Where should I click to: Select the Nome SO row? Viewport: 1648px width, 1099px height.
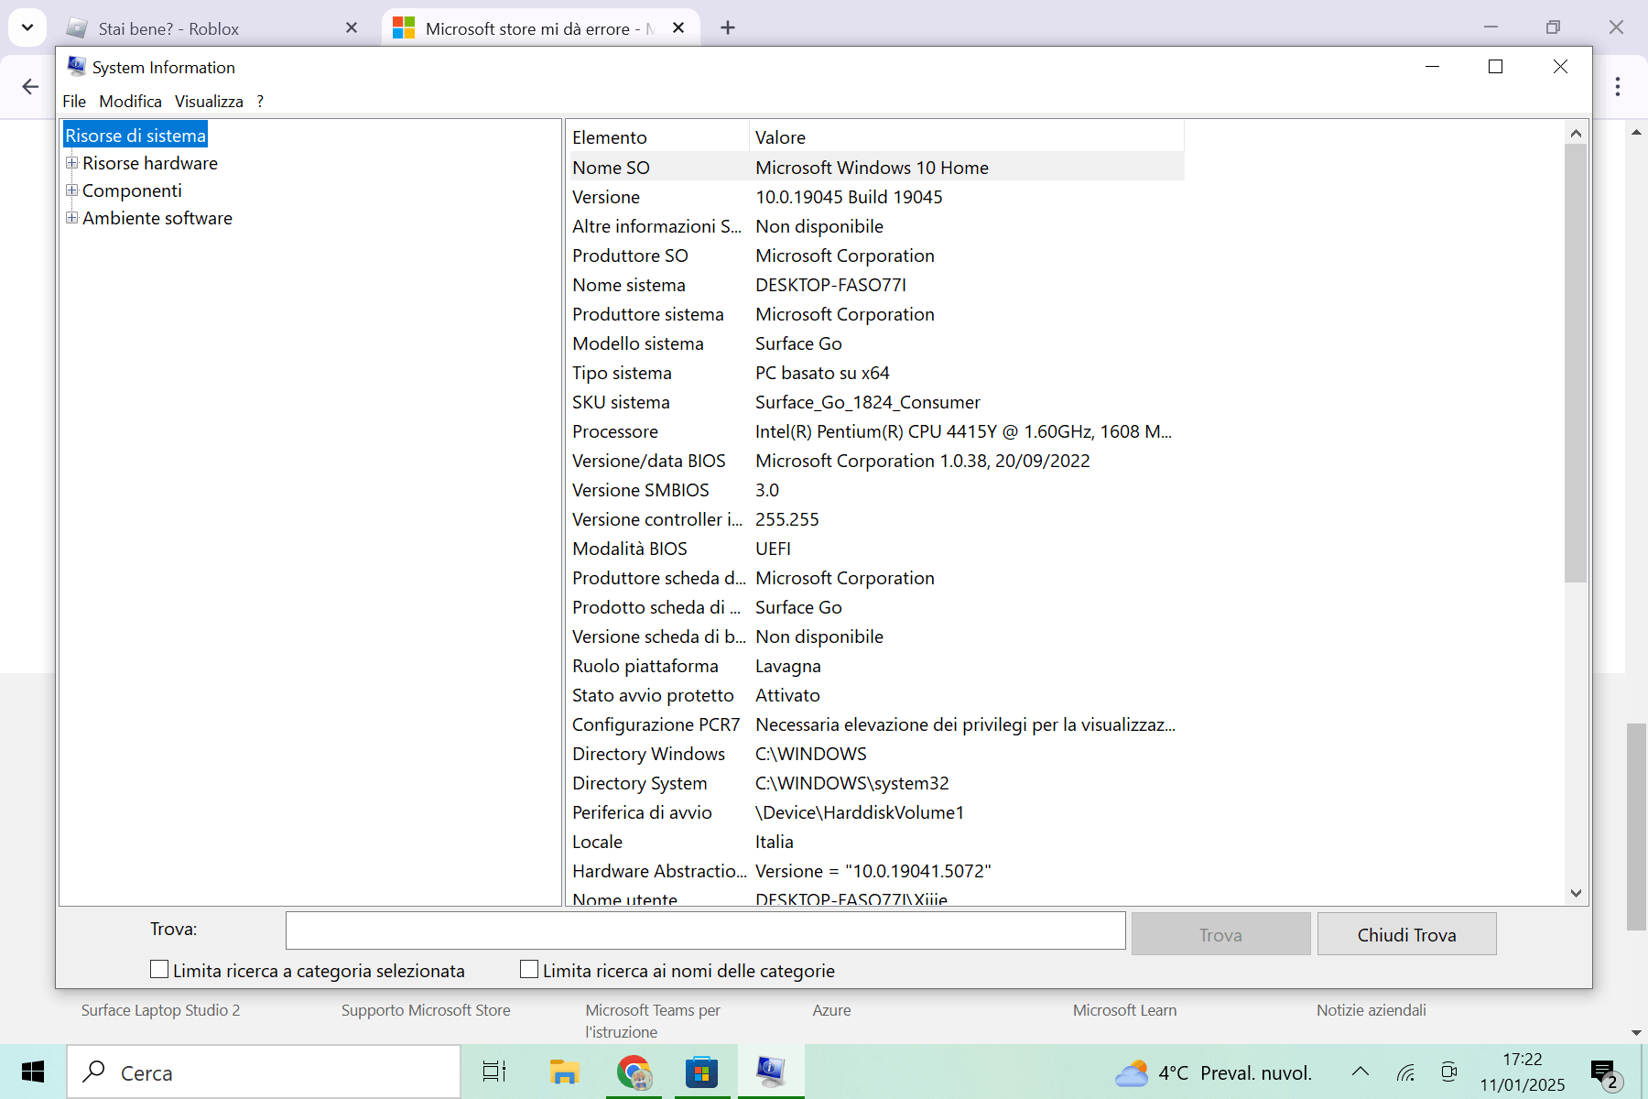click(x=875, y=168)
